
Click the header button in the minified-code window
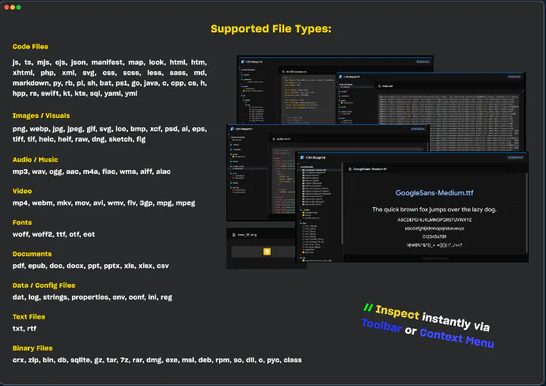(514, 77)
